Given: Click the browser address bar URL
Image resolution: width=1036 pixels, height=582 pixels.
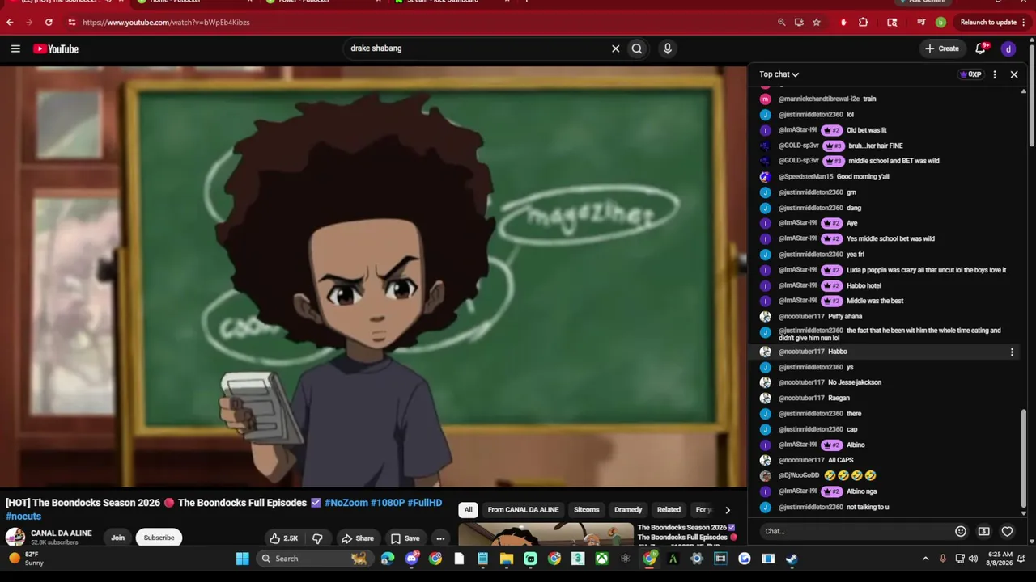Looking at the screenshot, I should 166,23.
